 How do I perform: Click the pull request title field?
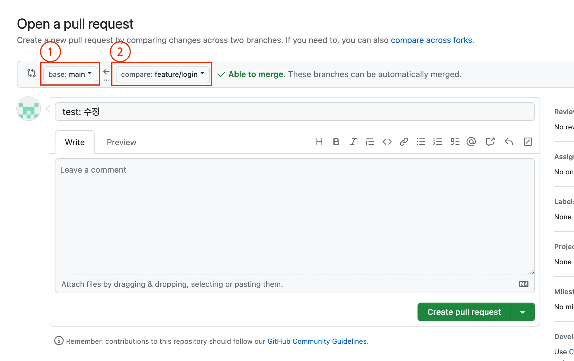(x=294, y=112)
